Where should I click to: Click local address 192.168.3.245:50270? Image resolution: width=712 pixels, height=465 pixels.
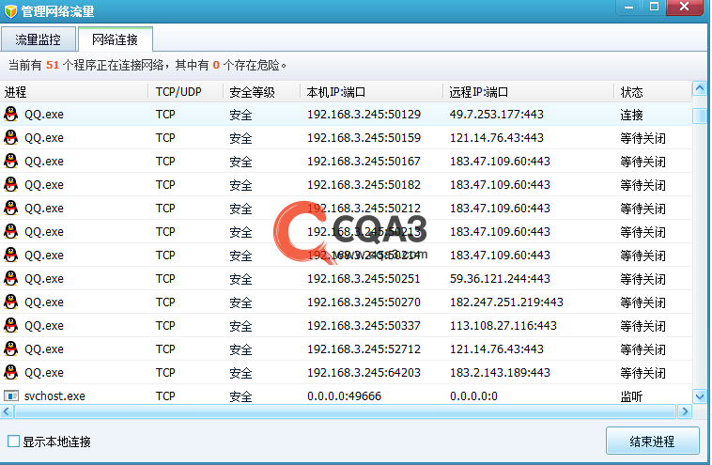pyautogui.click(x=364, y=302)
